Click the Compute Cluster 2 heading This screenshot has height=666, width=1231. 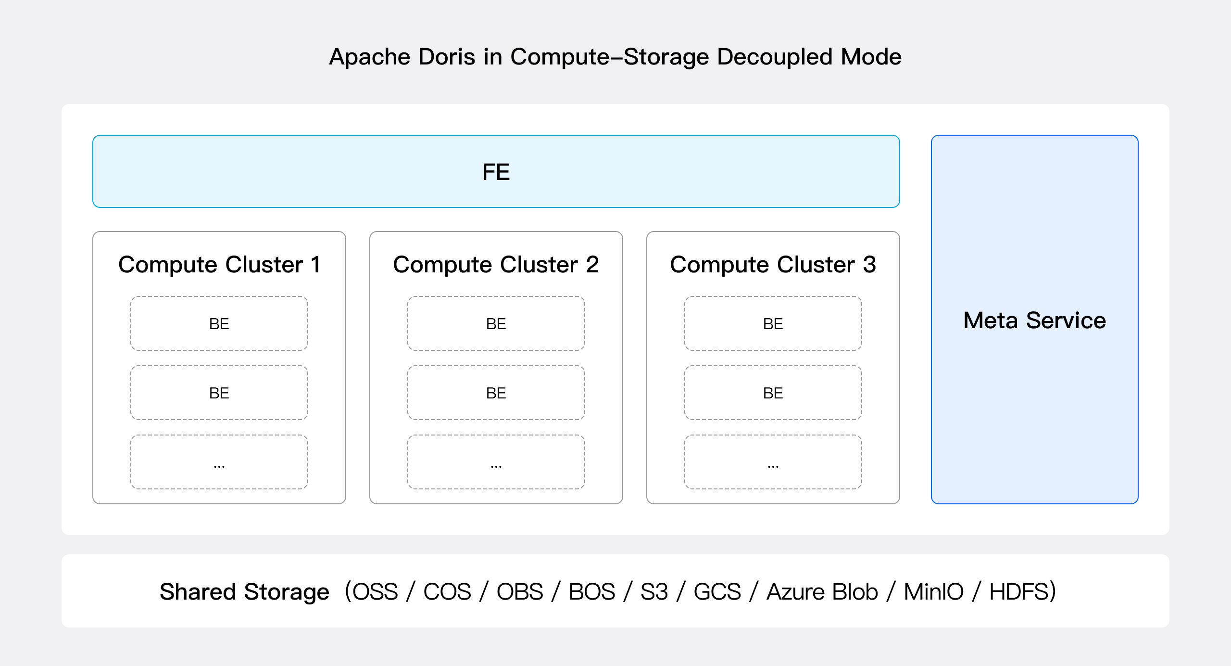click(x=496, y=265)
